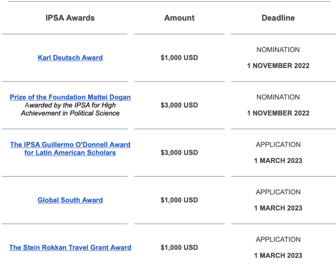Click italic text 'Awarded by the IPSA for High Achievement'
336x271 pixels.
click(70, 109)
